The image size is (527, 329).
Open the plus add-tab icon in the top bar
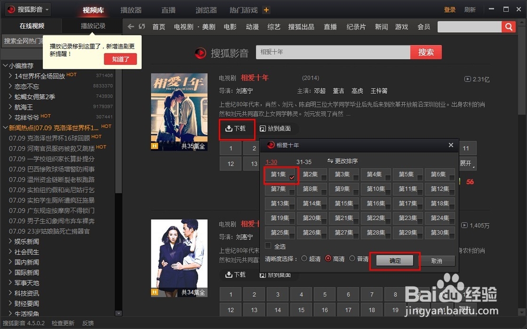266,10
